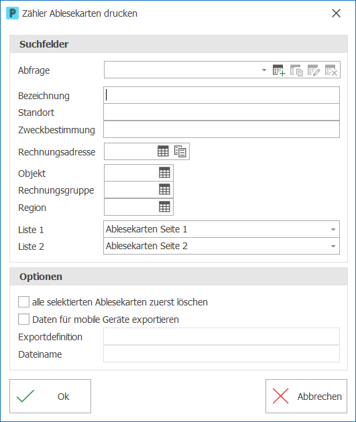Screen dimensions: 356x422
Task: Cancel with the Abbrechen button
Action: tap(306, 396)
